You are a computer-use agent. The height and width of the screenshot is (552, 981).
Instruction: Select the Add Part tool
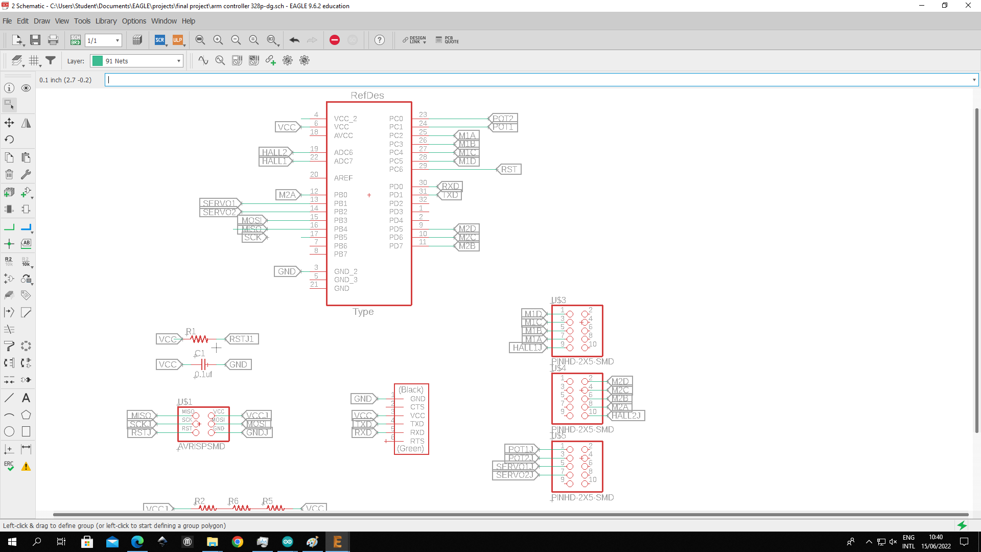point(9,192)
